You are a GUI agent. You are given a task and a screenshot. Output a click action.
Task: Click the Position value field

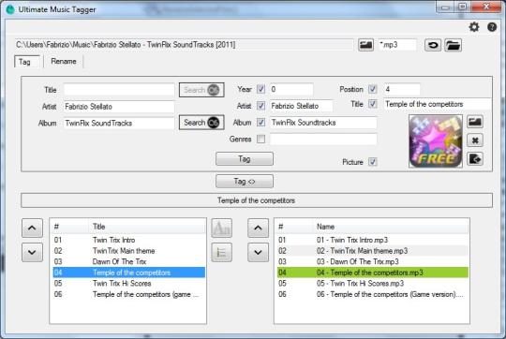coord(402,89)
